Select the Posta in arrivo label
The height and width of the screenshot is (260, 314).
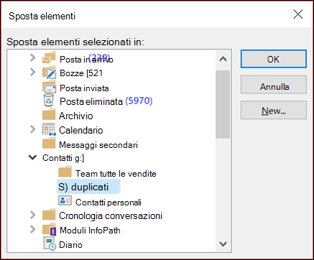point(86,59)
